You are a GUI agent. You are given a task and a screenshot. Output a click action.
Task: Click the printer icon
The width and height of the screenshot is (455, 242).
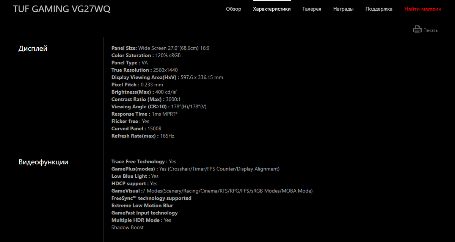417,30
